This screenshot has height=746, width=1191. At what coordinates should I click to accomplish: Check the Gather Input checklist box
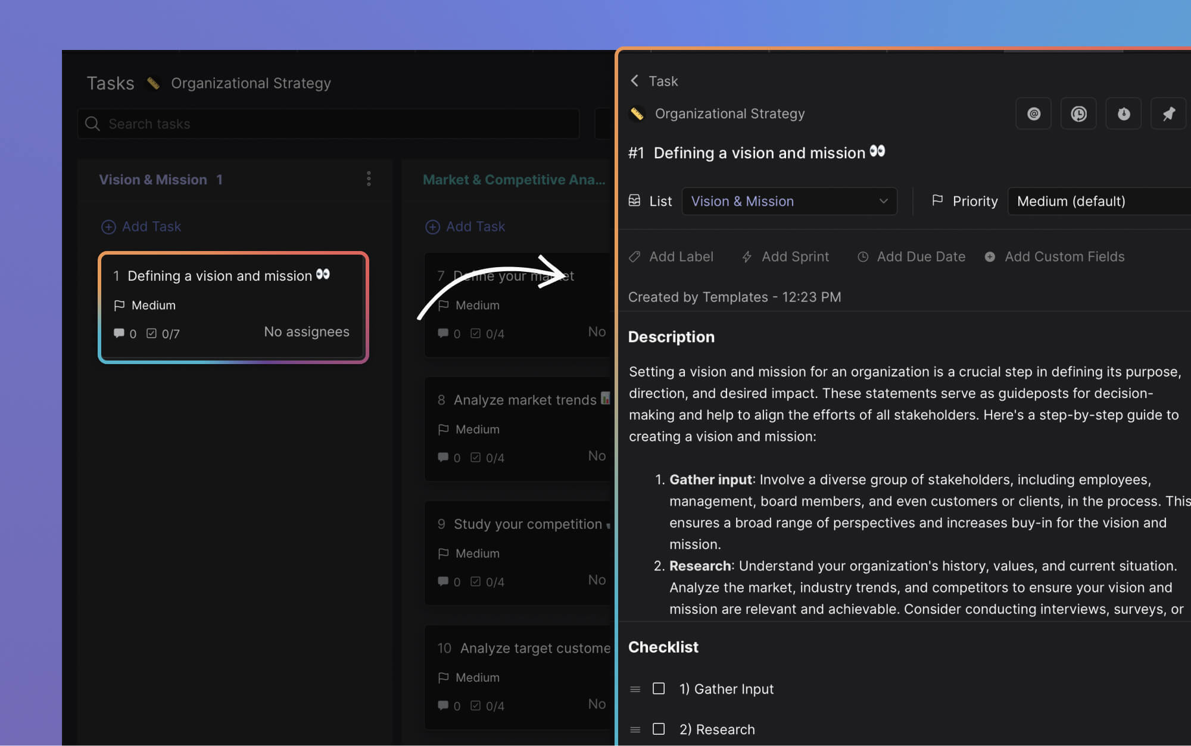(x=659, y=688)
